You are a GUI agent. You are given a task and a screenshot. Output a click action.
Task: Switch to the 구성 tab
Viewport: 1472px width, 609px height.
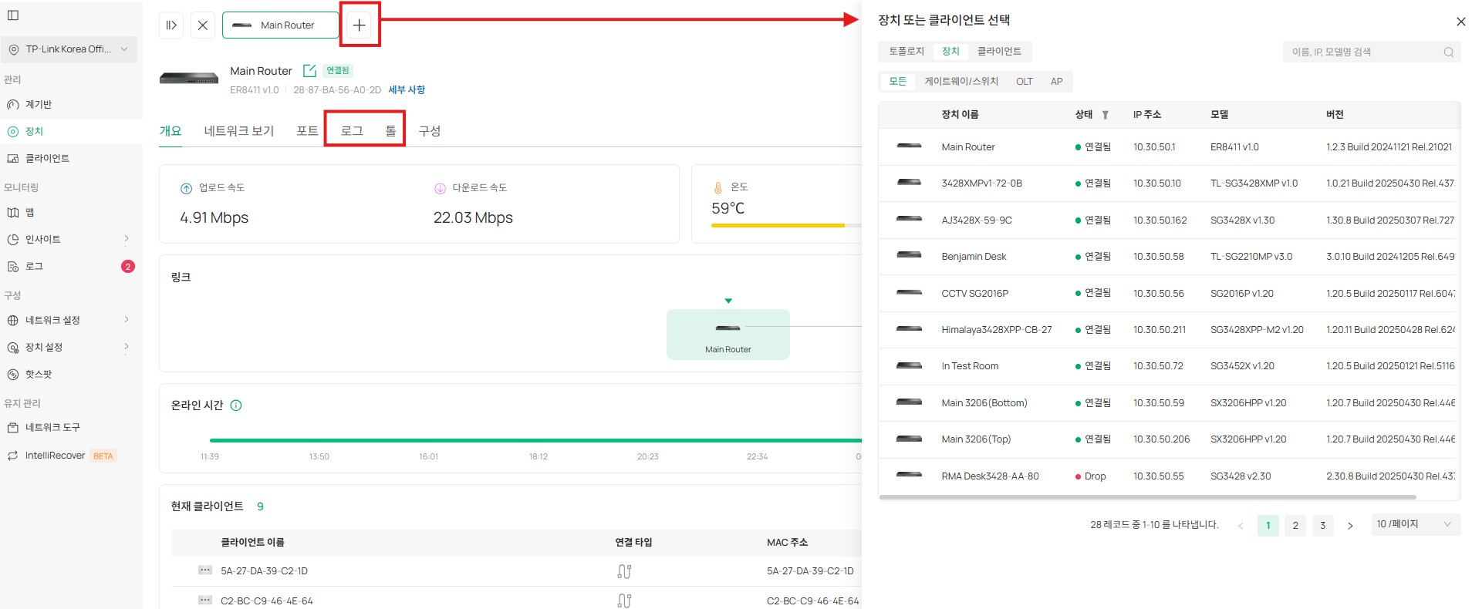[x=430, y=131]
